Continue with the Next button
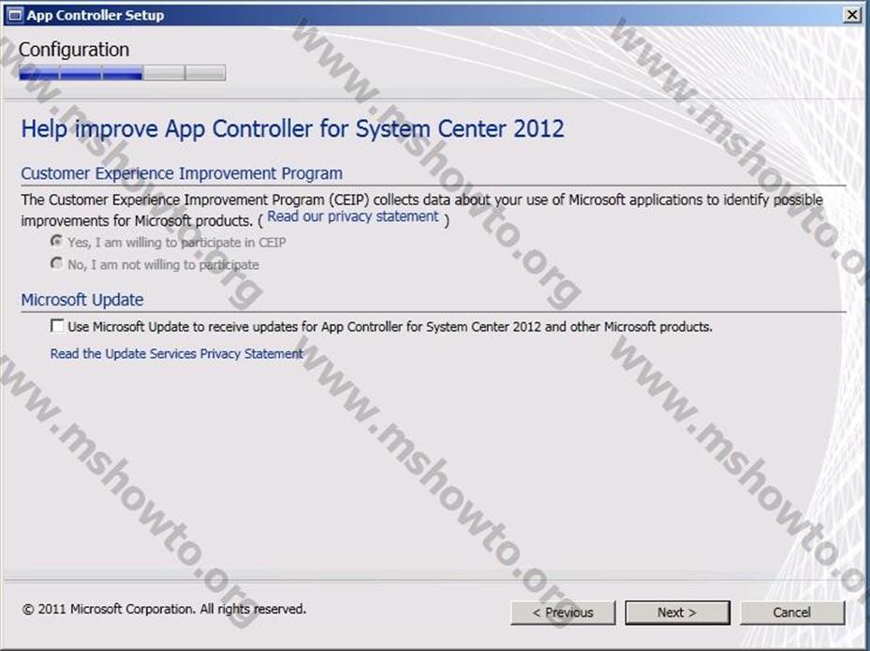 677,613
